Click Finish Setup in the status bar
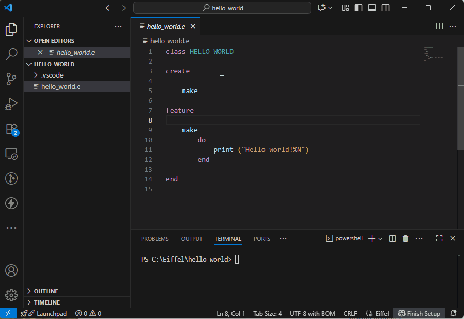 pos(419,313)
